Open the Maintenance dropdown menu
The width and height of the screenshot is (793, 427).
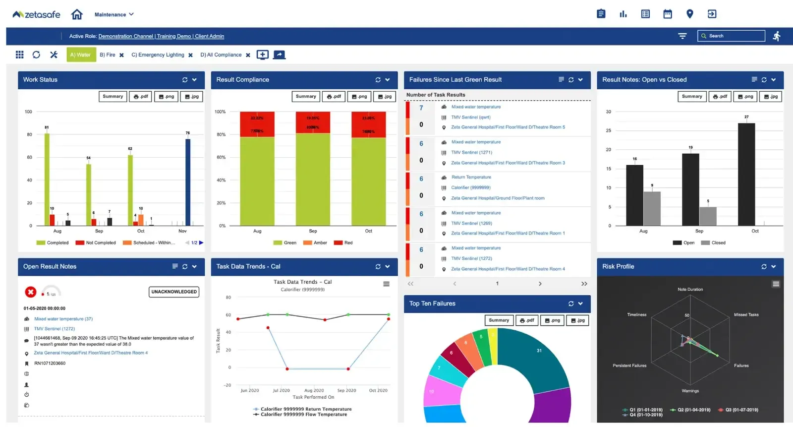pos(114,14)
